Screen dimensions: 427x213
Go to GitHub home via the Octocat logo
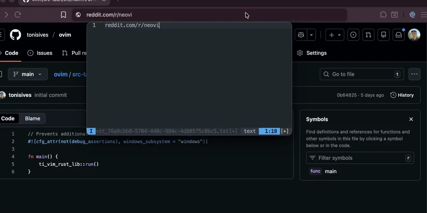click(15, 35)
